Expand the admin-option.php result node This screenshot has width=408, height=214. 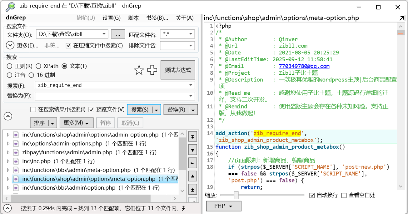[8, 135]
